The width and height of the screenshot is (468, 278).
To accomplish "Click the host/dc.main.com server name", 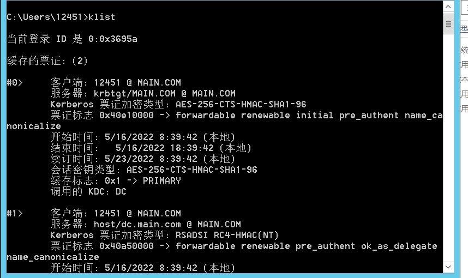I will [137, 224].
